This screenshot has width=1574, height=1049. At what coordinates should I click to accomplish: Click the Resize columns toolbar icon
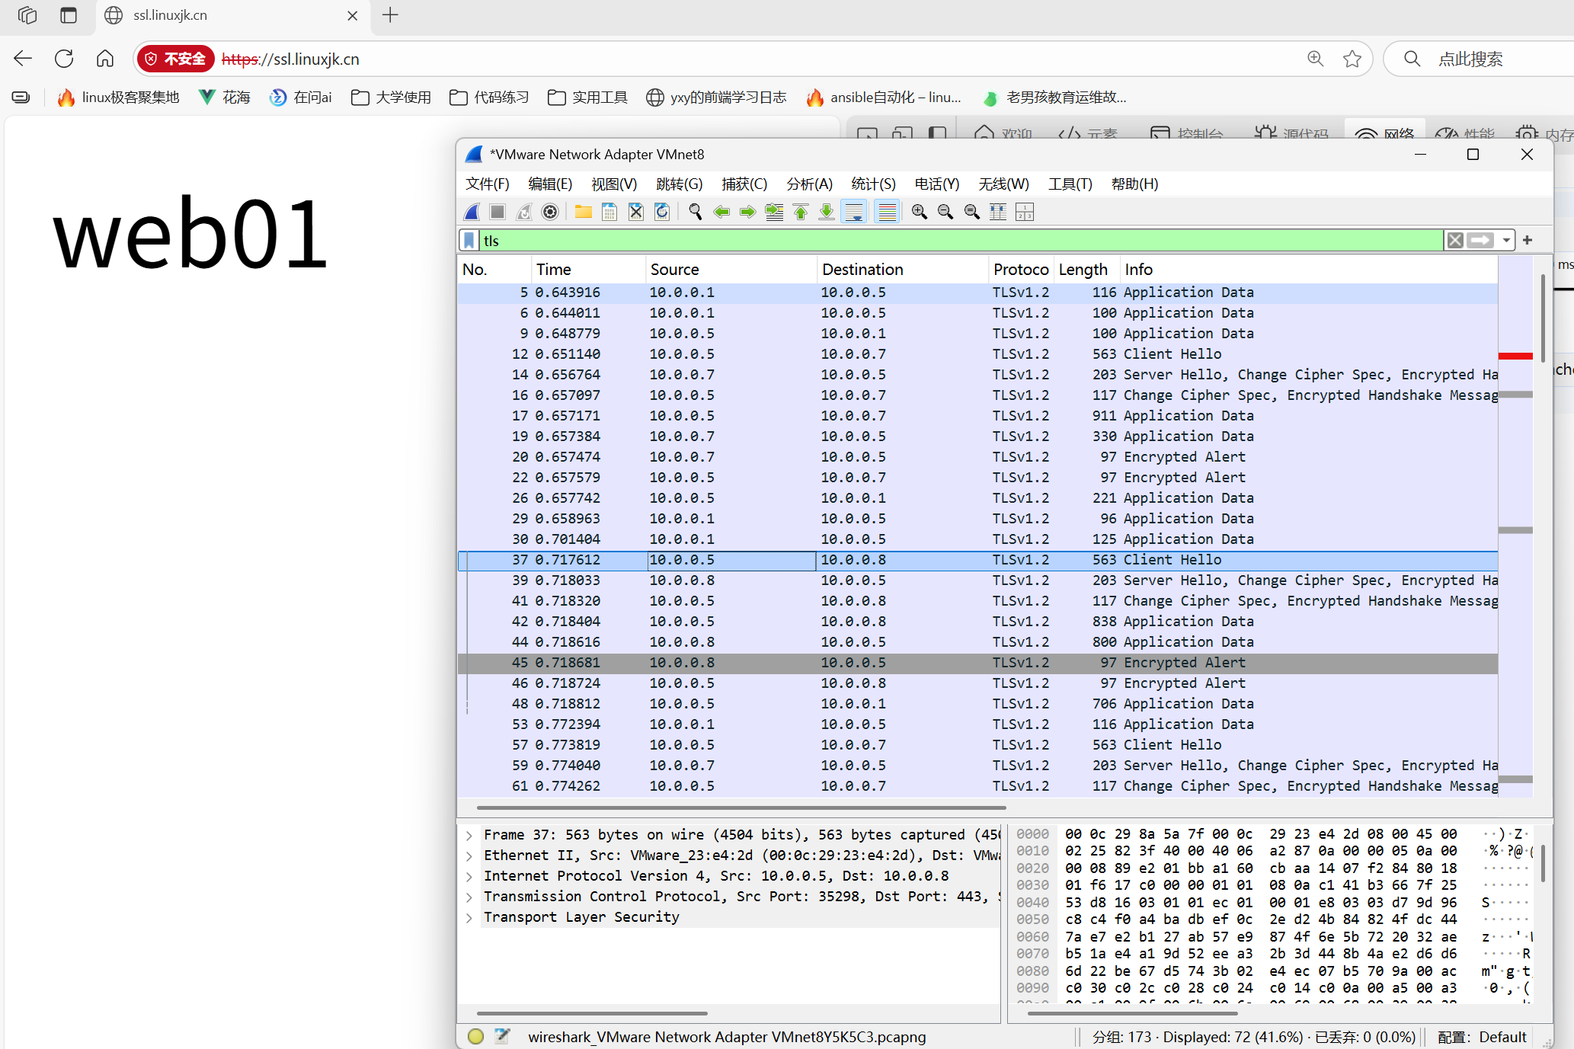pyautogui.click(x=998, y=212)
